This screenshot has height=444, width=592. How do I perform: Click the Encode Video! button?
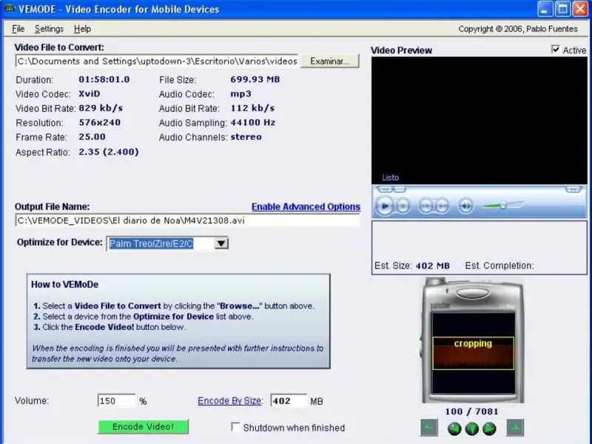click(143, 427)
